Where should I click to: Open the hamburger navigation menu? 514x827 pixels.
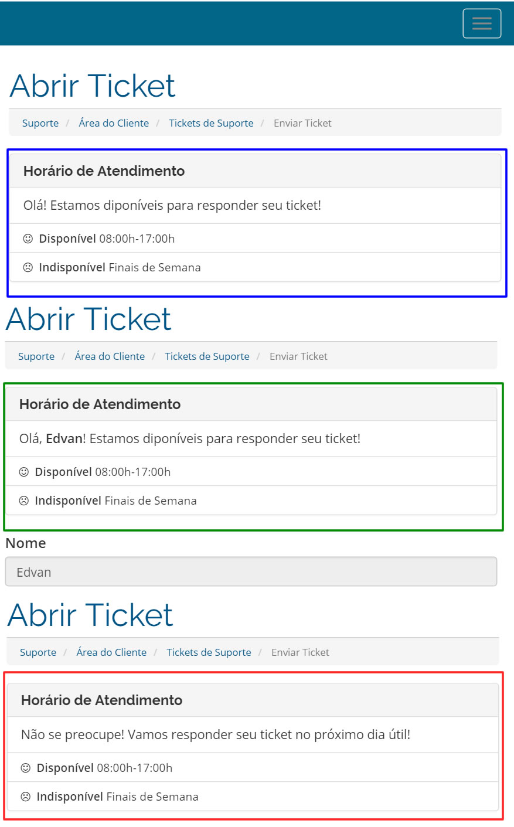click(x=482, y=23)
